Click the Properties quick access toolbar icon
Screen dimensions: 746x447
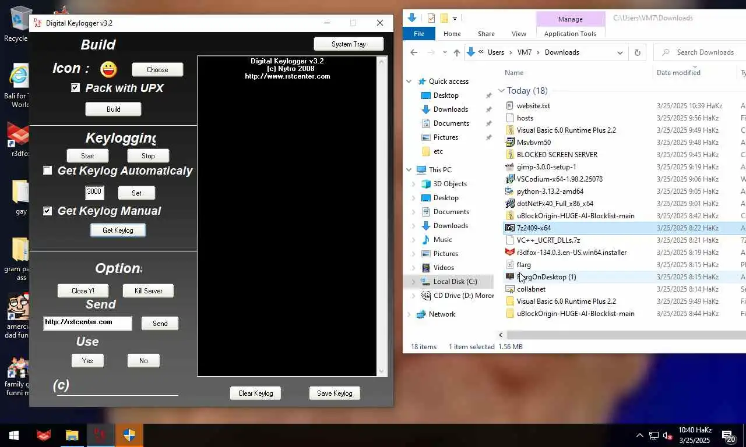pyautogui.click(x=431, y=18)
